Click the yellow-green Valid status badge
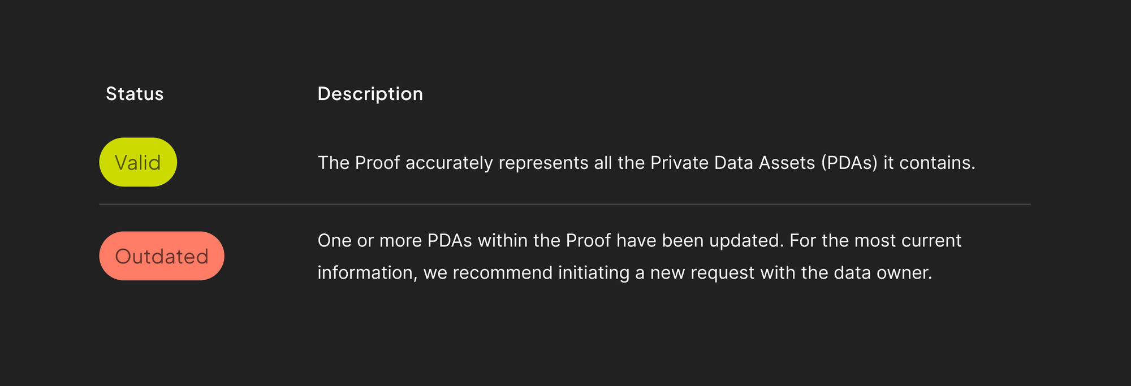 [x=138, y=162]
